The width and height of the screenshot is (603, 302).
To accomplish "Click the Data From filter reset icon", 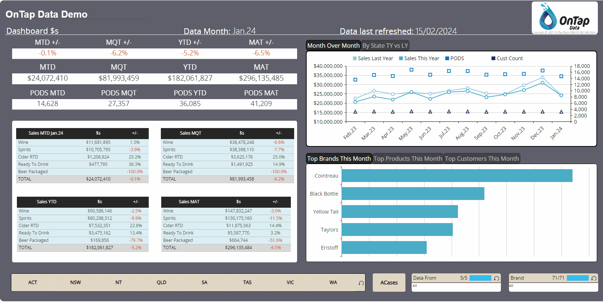I will [x=497, y=278].
